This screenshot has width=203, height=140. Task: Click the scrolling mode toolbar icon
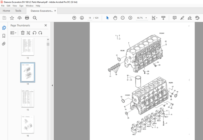pyautogui.click(x=163, y=18)
